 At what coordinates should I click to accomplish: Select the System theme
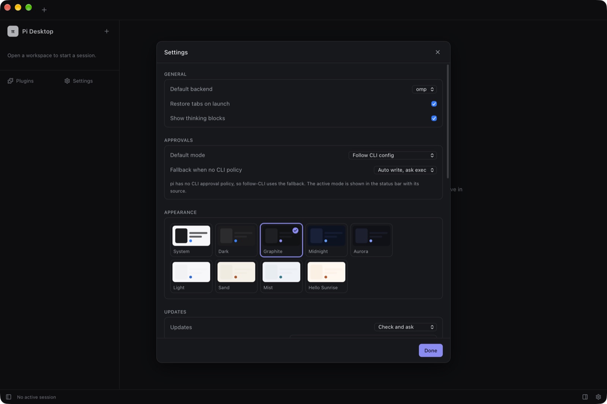[x=191, y=240]
